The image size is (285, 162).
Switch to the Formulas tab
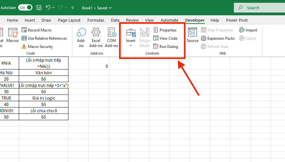click(96, 20)
